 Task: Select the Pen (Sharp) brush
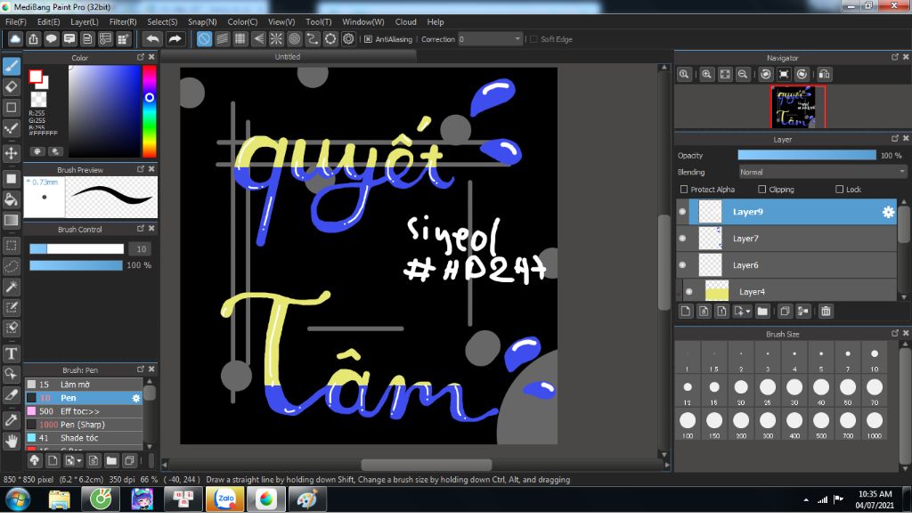[x=84, y=425]
